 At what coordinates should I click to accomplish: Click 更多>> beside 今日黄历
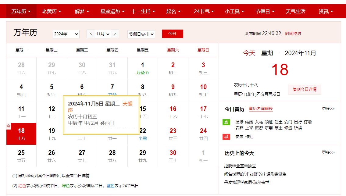click(x=328, y=109)
